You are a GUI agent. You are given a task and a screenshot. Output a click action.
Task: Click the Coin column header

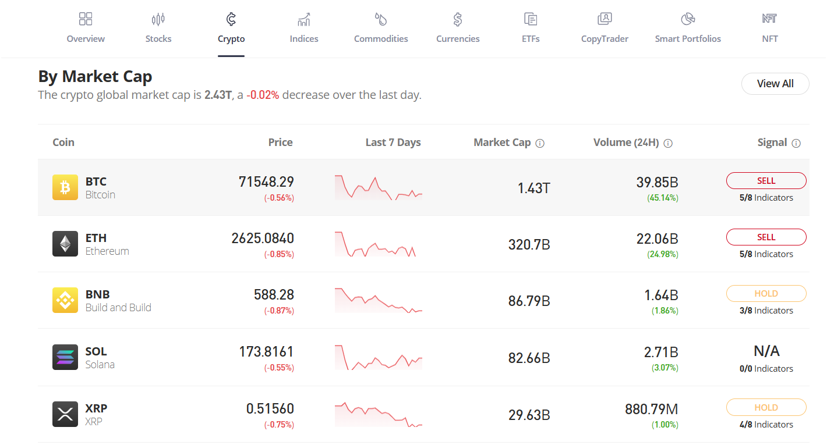coord(63,143)
